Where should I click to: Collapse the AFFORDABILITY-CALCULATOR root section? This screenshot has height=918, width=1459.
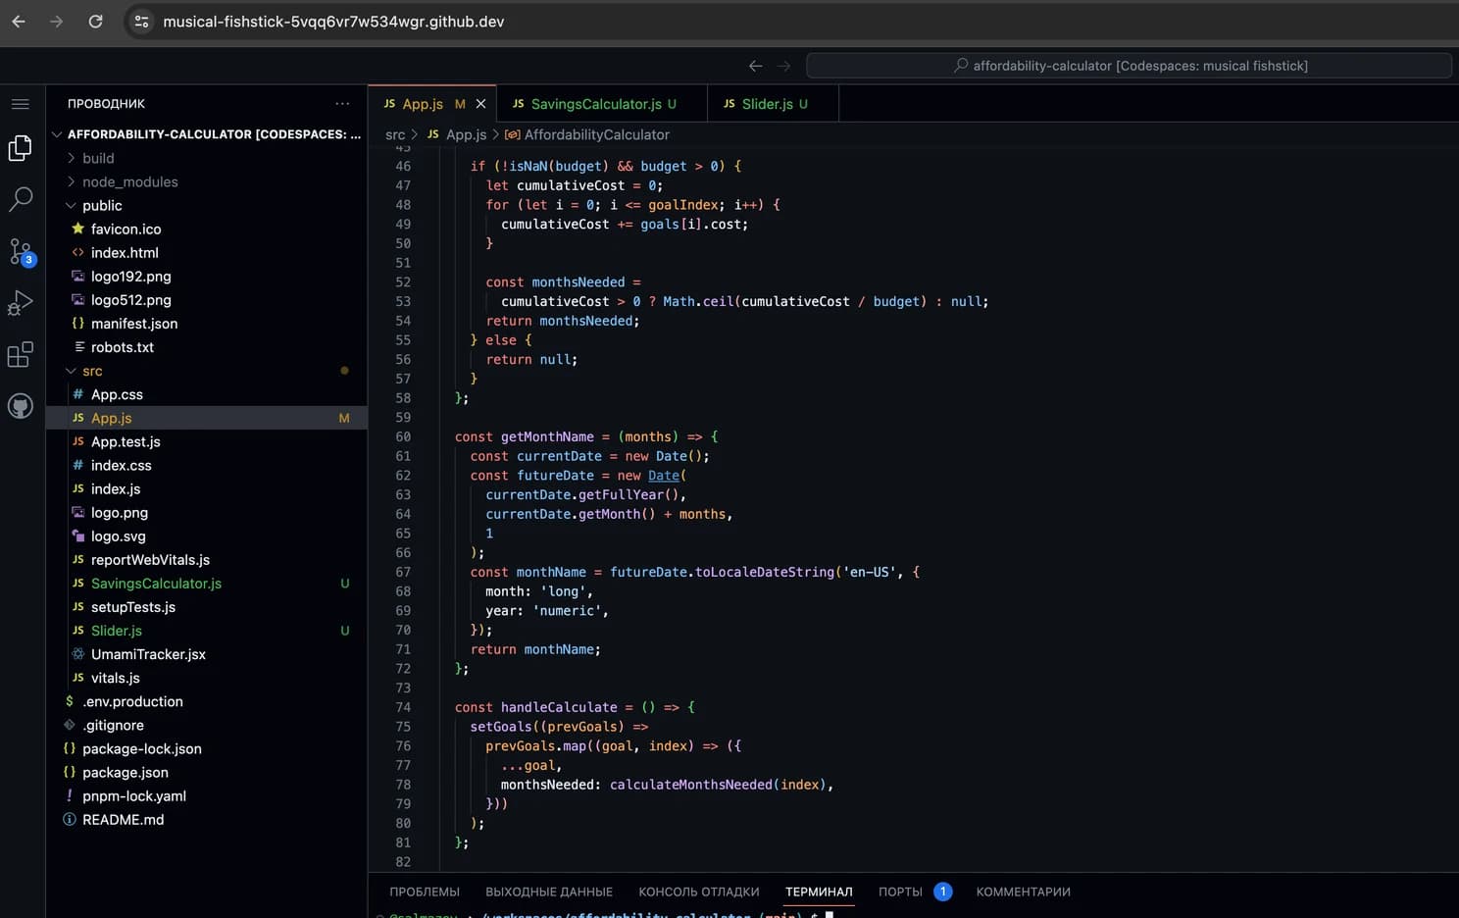[207, 134]
